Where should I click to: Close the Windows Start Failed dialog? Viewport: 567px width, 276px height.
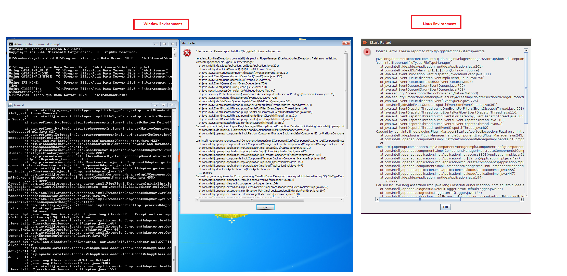[346, 43]
